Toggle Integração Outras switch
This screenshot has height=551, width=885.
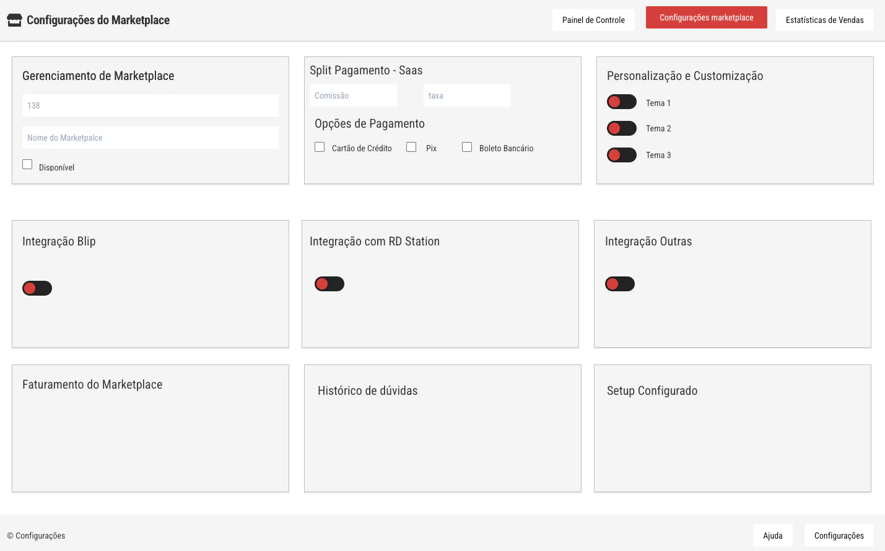(x=620, y=284)
